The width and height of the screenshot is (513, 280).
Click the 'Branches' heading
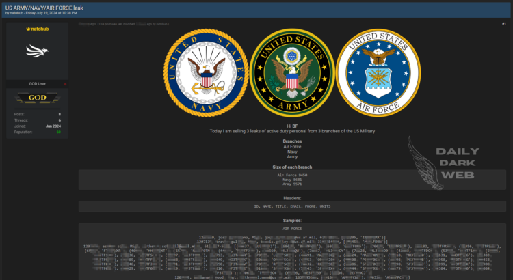point(292,141)
